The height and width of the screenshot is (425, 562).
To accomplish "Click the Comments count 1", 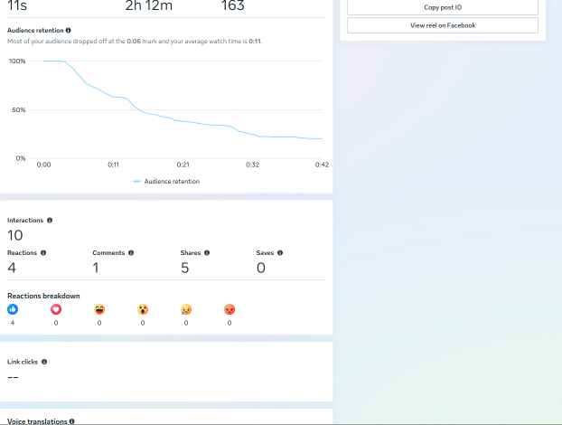I will point(96,268).
